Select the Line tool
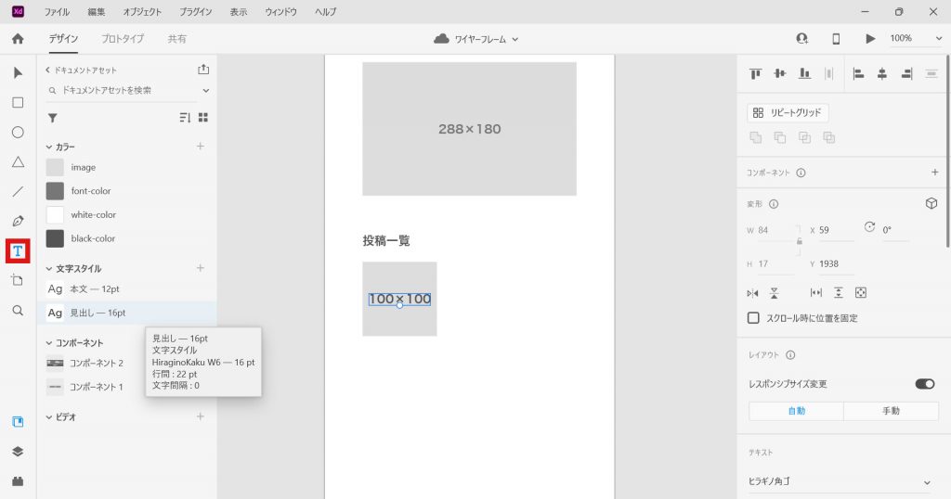Viewport: 951px width, 499px height. coord(18,191)
